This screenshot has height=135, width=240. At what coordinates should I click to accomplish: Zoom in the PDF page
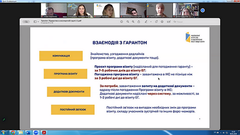click(133, 22)
